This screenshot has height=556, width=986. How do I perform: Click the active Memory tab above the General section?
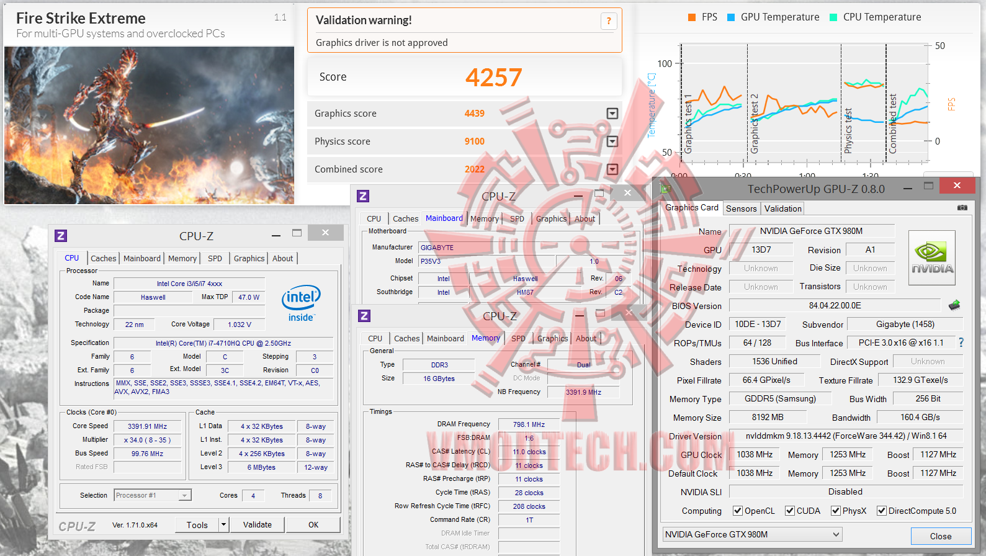click(486, 338)
